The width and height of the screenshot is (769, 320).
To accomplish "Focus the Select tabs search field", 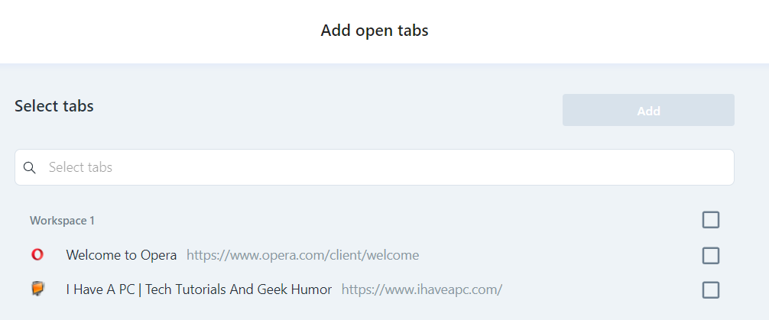I will click(x=375, y=167).
